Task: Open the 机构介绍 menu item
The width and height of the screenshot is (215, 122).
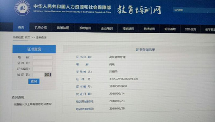Action: [40, 28]
